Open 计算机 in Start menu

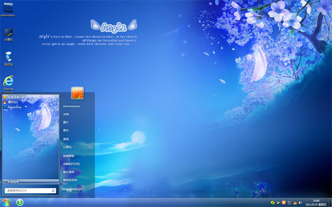point(68,147)
